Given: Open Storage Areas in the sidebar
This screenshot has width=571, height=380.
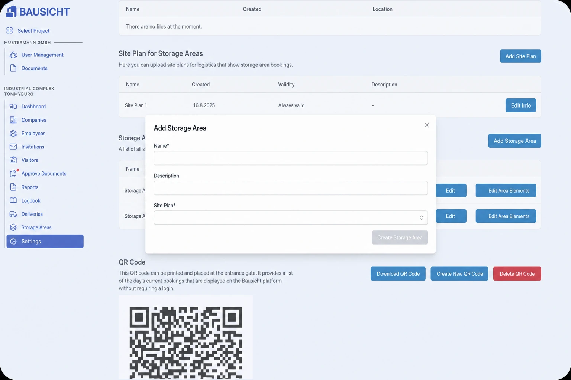Looking at the screenshot, I should [x=36, y=227].
